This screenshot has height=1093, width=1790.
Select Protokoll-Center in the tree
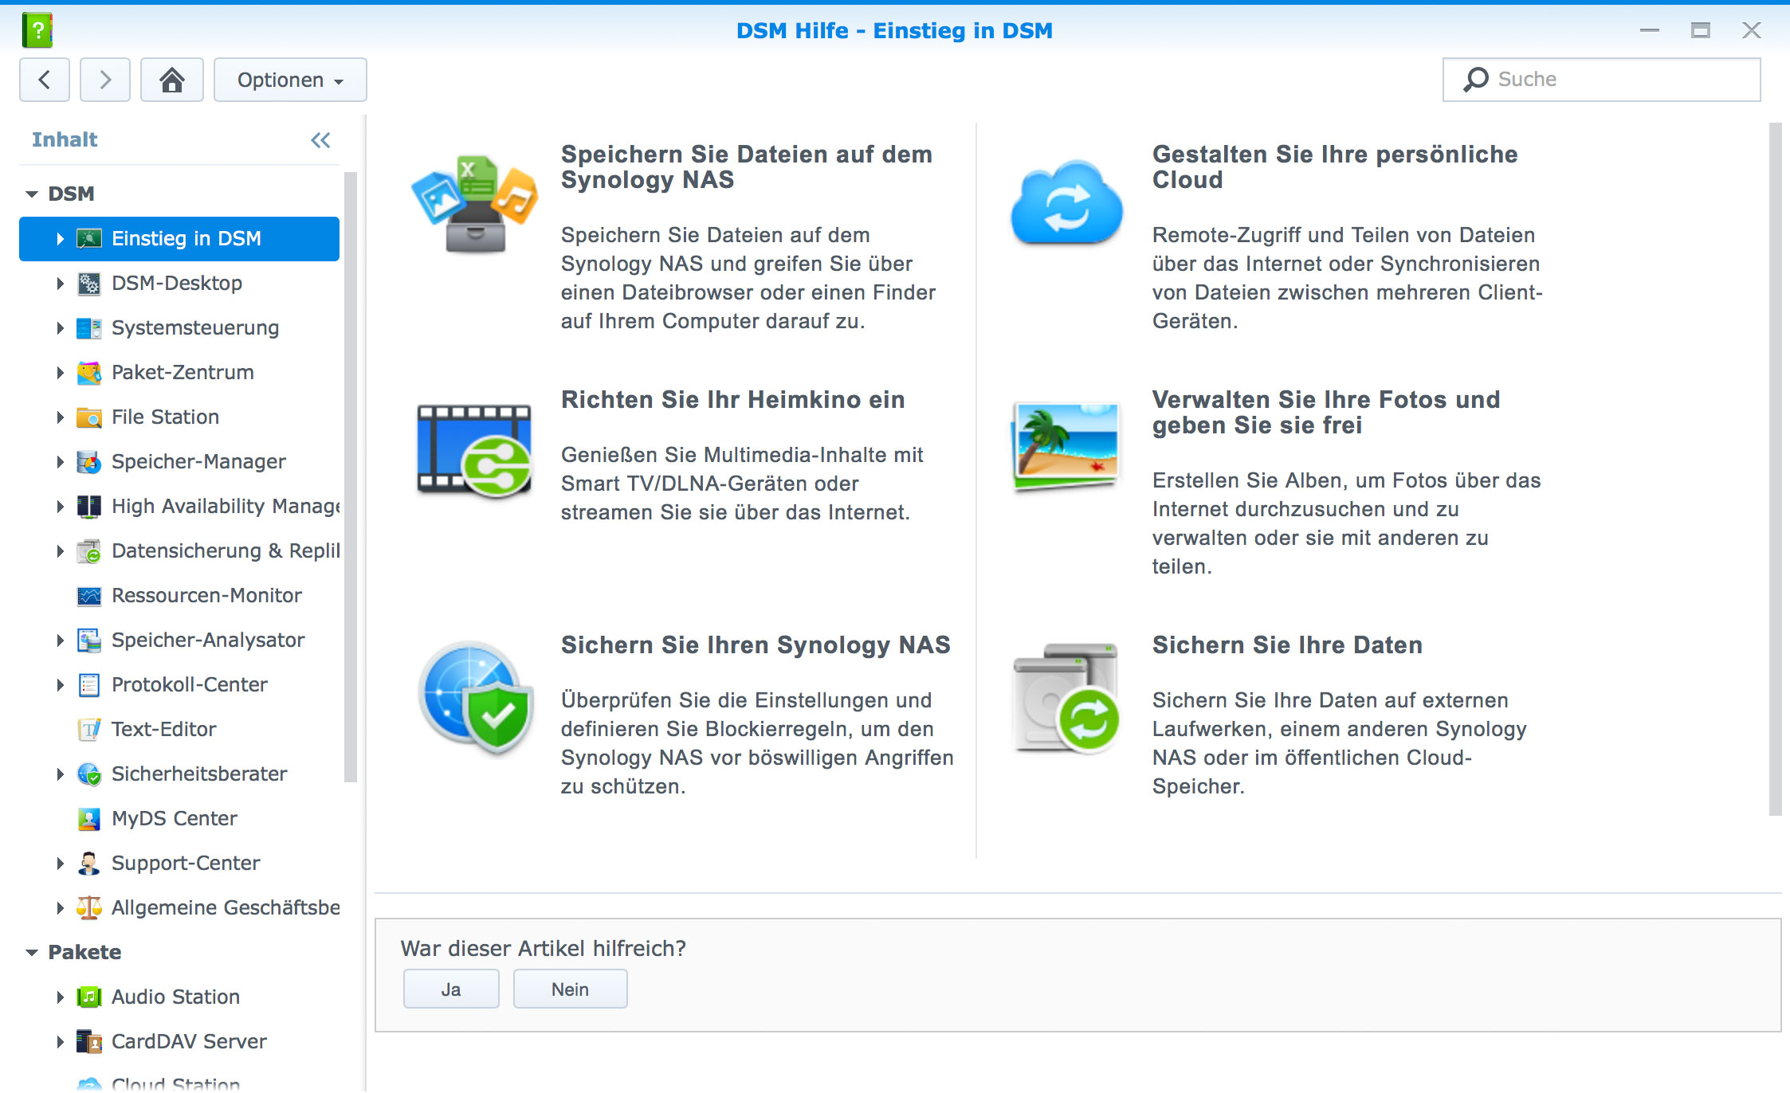(x=179, y=684)
